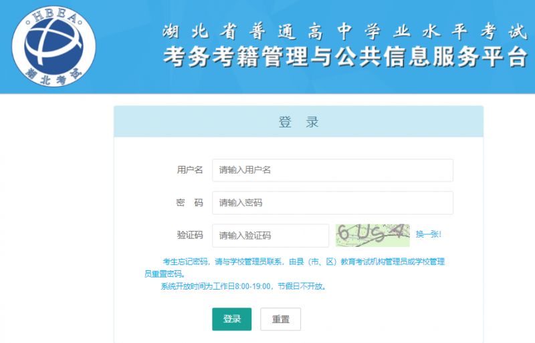Click the 湖北省普通高中学业水平考试 heading
Screen dimensions: 535x343
345,31
